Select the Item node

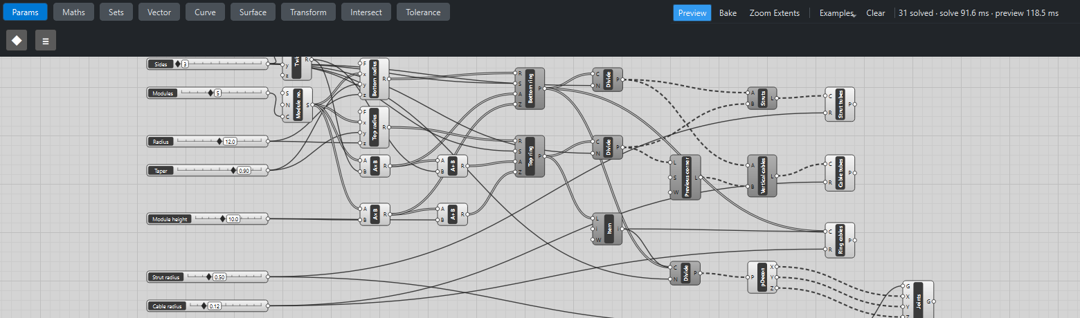coord(608,229)
